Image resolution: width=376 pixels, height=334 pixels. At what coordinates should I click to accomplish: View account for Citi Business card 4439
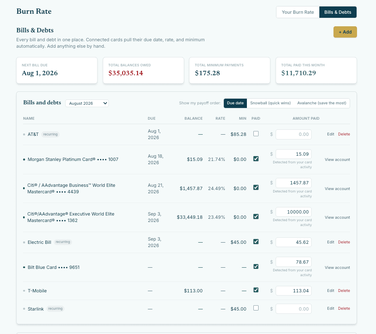(337, 189)
